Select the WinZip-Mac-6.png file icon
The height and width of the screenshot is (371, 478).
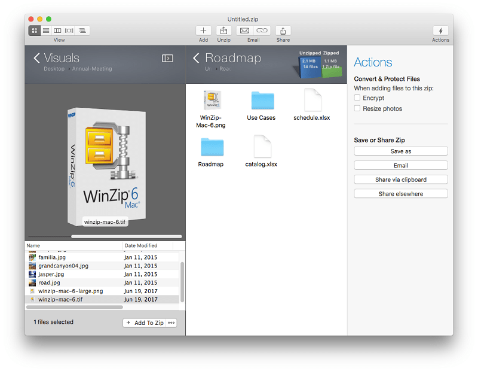coord(212,100)
